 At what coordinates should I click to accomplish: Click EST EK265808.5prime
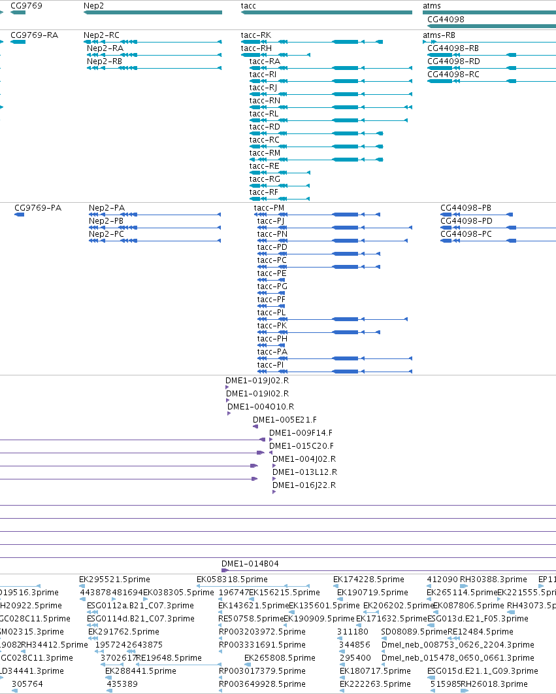point(280,658)
